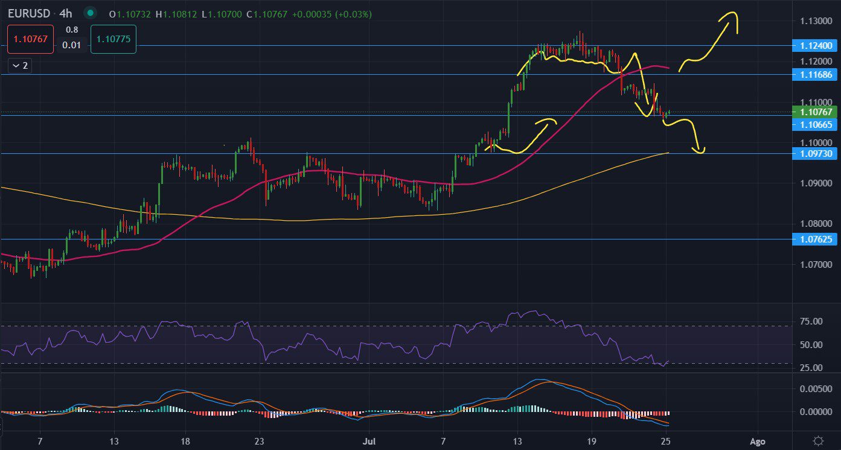Expand the collapsed indicators legend showing 2

(x=19, y=66)
